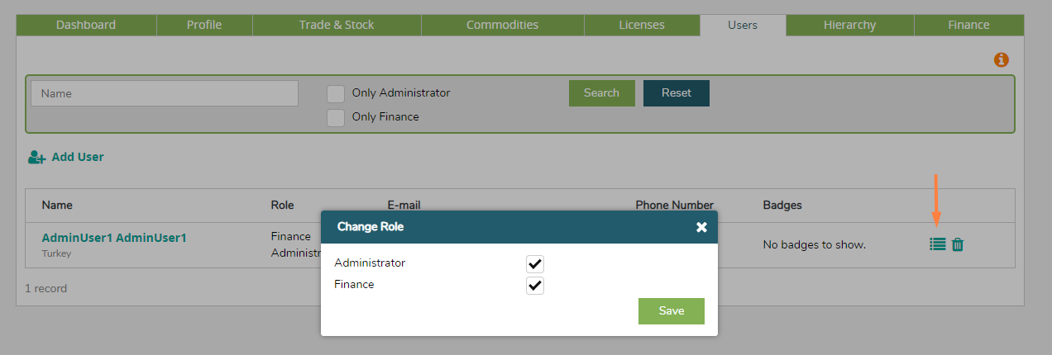Switch to the Dashboard tab
The width and height of the screenshot is (1052, 355).
[x=86, y=25]
